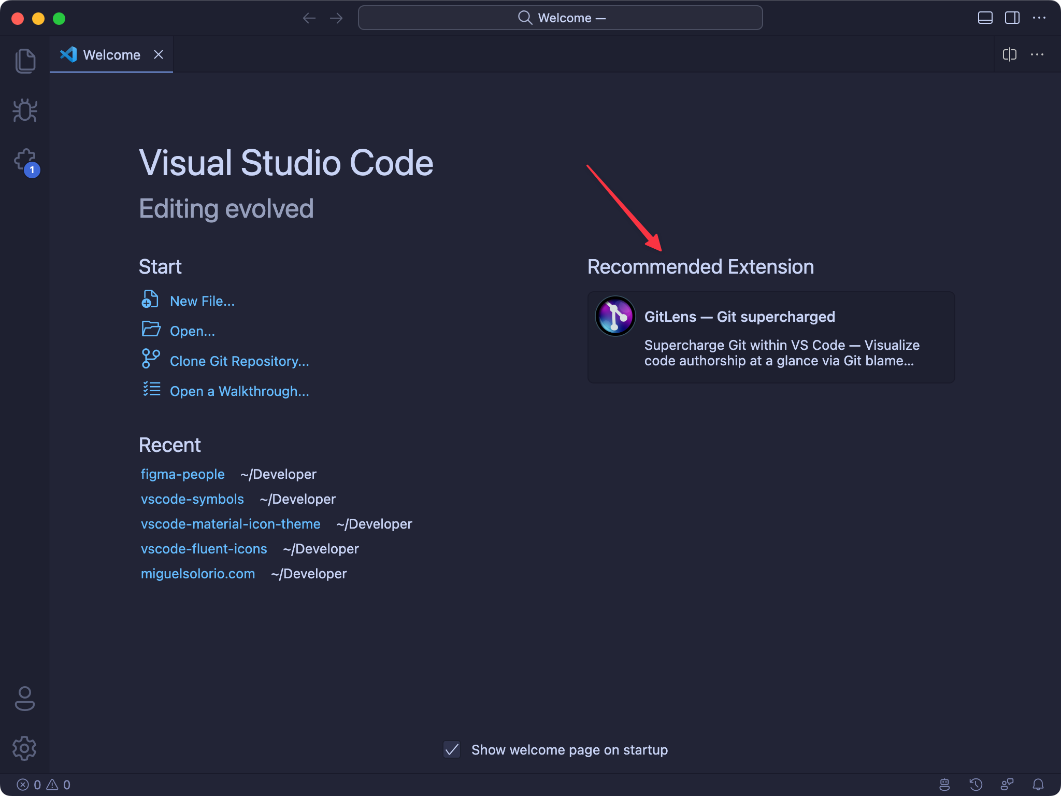
Task: Click Clone Git Repository... link
Action: (x=239, y=361)
